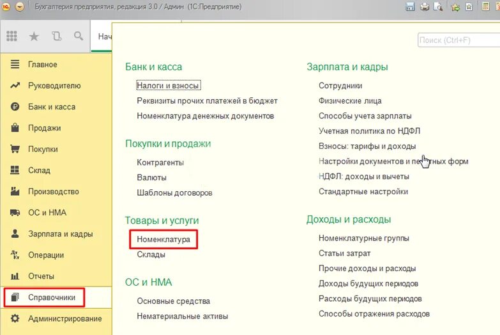Open the Склады catalog link
This screenshot has width=500, height=335.
coord(151,254)
